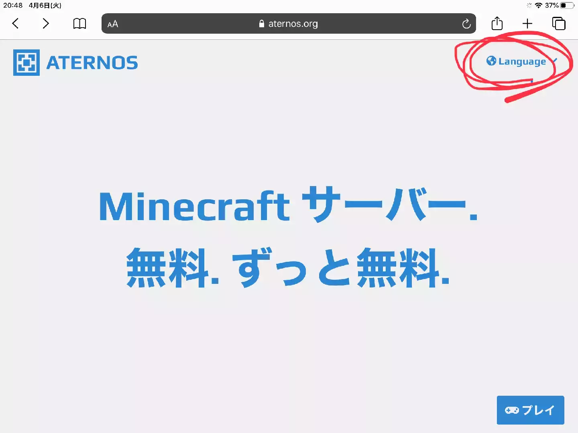Screen dimensions: 578x433
Task: Show all tabs overview icon
Action: [x=559, y=24]
